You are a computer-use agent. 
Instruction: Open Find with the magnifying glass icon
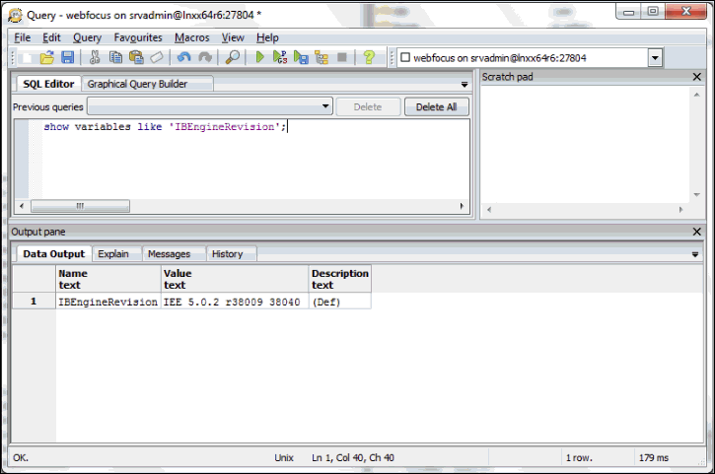click(233, 57)
